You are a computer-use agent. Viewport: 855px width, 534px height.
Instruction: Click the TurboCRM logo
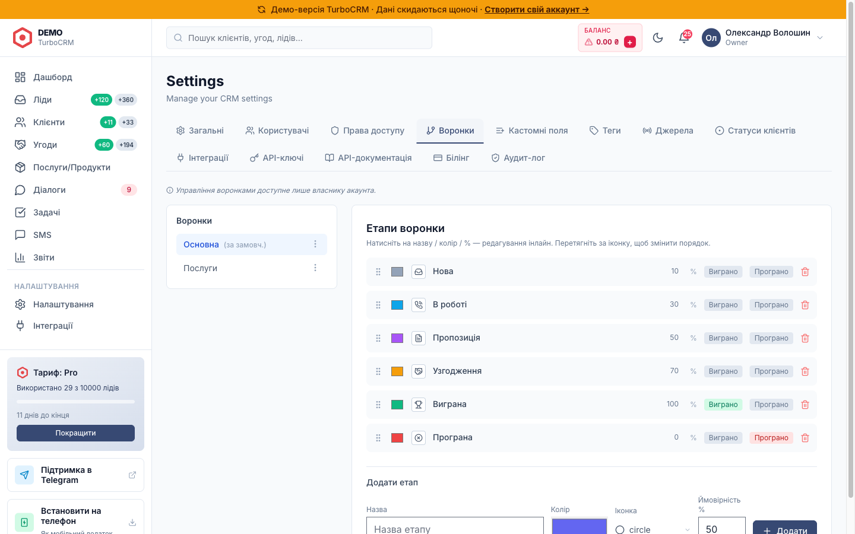[23, 37]
